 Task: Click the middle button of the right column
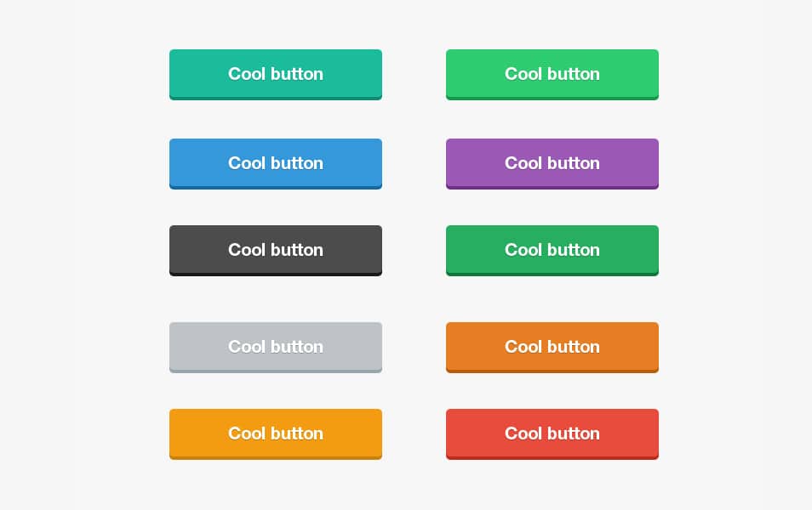point(552,250)
